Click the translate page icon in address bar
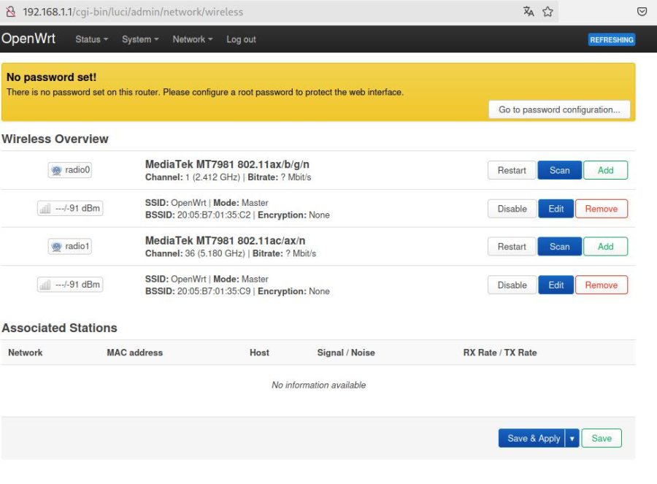This screenshot has width=657, height=484. (x=529, y=12)
